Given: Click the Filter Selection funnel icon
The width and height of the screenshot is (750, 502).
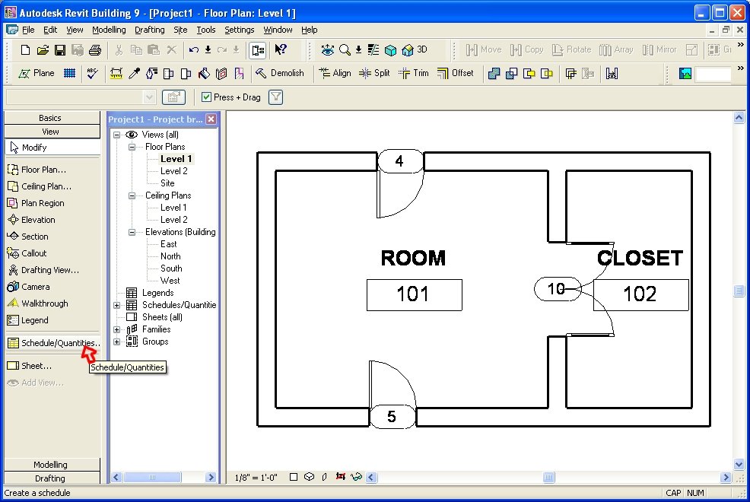Looking at the screenshot, I should [x=276, y=97].
